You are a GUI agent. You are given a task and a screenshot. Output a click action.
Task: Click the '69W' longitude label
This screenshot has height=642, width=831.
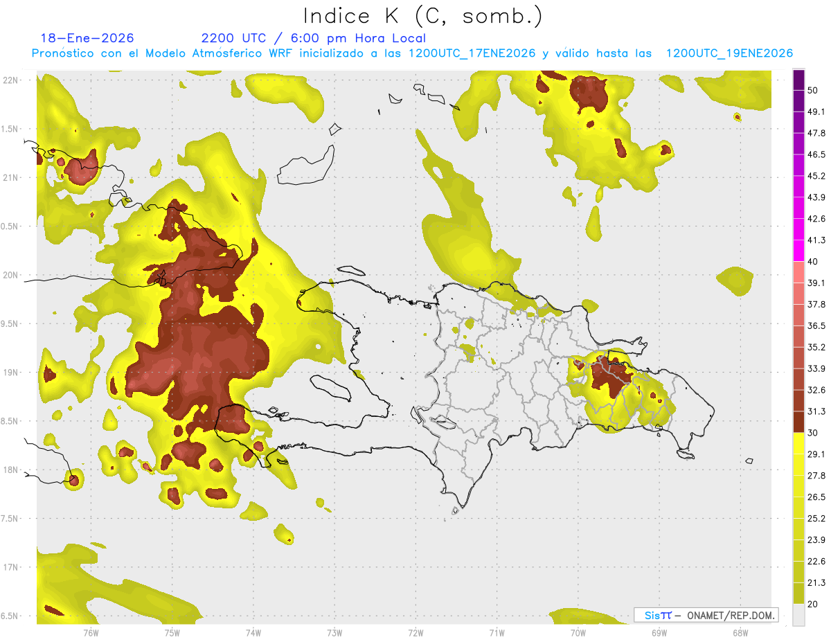(x=659, y=632)
